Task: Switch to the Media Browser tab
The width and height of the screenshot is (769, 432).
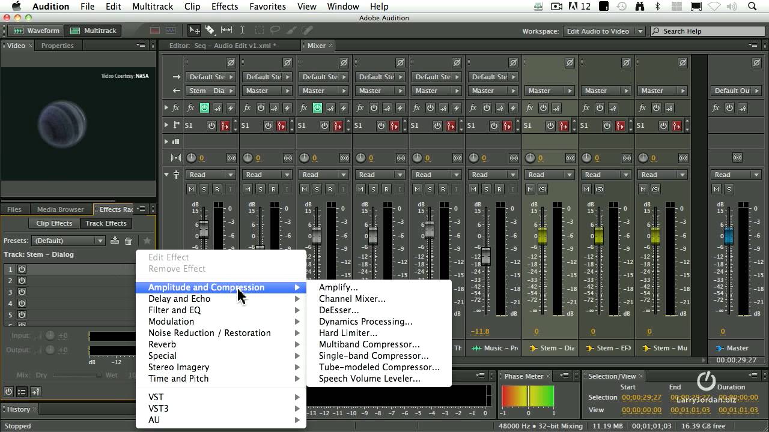Action: 60,209
